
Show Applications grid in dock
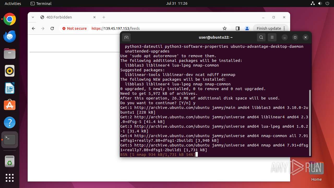click(10, 178)
